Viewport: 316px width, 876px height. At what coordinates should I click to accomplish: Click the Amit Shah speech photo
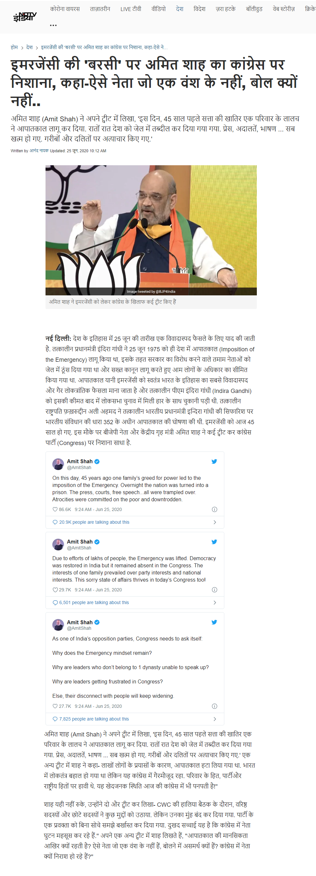point(151,230)
